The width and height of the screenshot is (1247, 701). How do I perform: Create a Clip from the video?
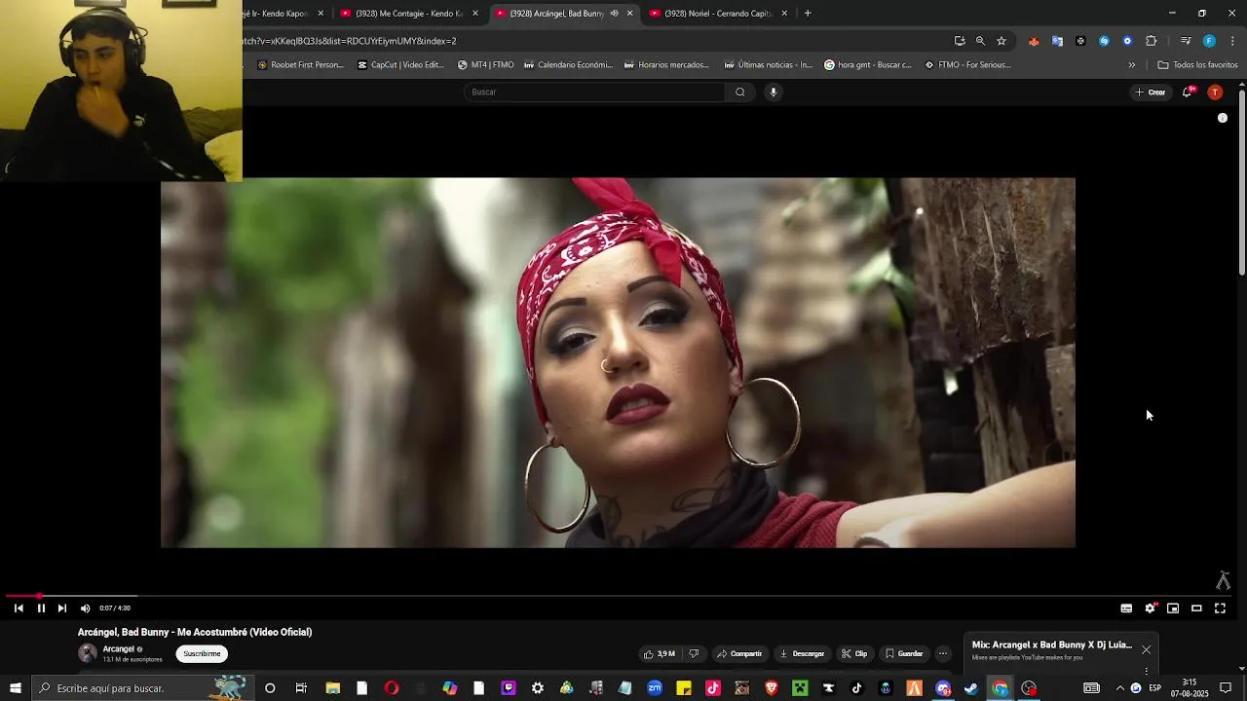(x=854, y=654)
